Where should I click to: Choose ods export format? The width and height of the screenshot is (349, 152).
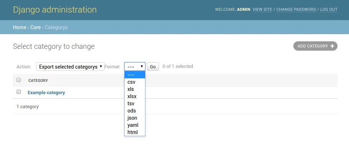click(x=135, y=111)
